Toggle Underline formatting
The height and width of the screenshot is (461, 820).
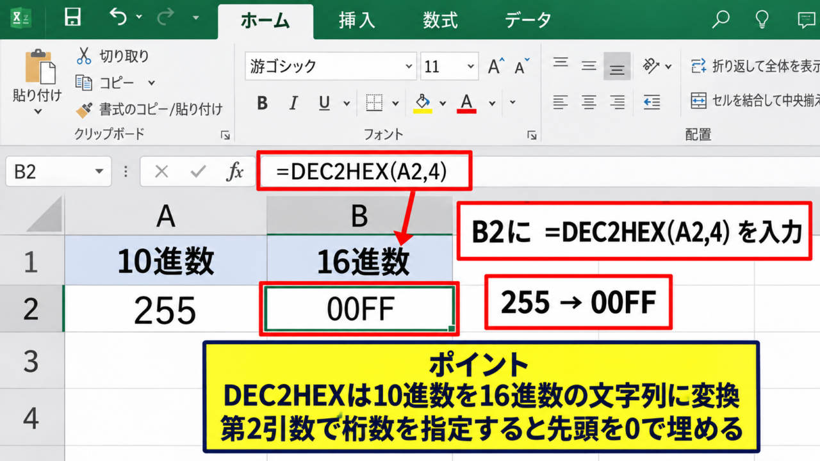(324, 103)
